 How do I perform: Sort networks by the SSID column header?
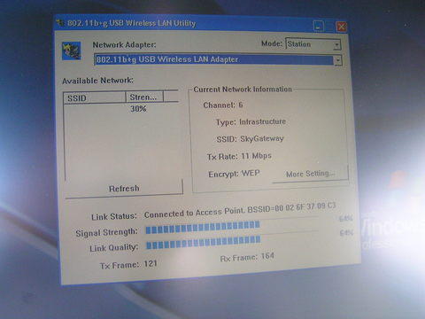[x=95, y=97]
